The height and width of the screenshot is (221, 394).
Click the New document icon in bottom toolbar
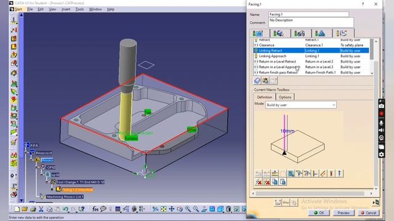click(x=17, y=209)
